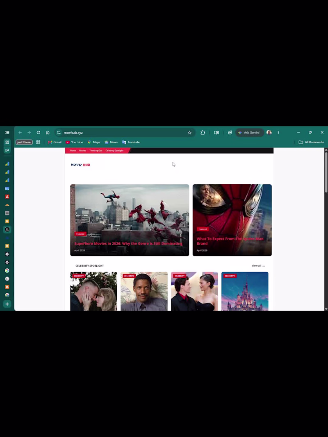Open Chrome three-dot menu
This screenshot has height=437, width=328.
click(278, 133)
